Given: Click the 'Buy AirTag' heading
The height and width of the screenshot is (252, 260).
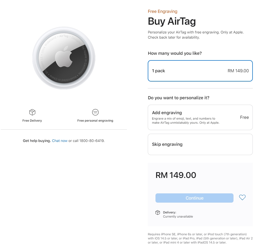Looking at the screenshot, I should (171, 22).
